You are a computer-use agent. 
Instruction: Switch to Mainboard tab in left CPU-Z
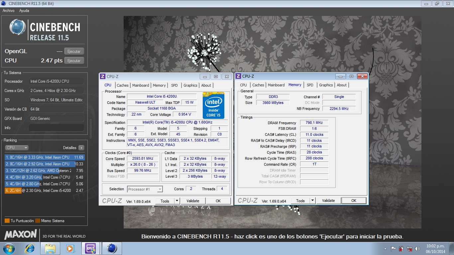click(141, 85)
